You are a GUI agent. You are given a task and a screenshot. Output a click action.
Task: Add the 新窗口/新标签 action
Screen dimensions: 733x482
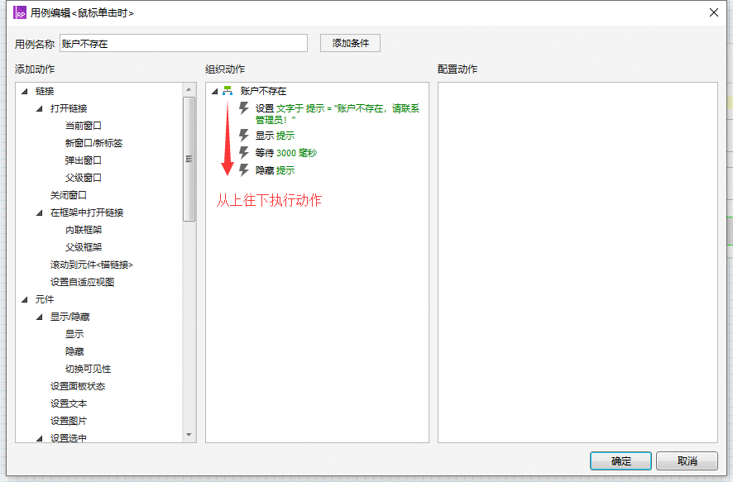93,143
